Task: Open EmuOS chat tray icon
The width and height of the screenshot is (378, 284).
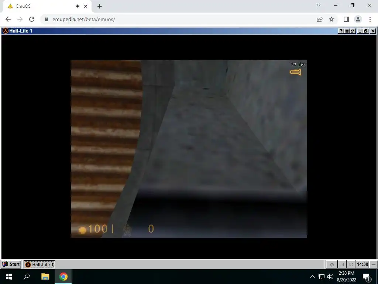Action: [332, 265]
